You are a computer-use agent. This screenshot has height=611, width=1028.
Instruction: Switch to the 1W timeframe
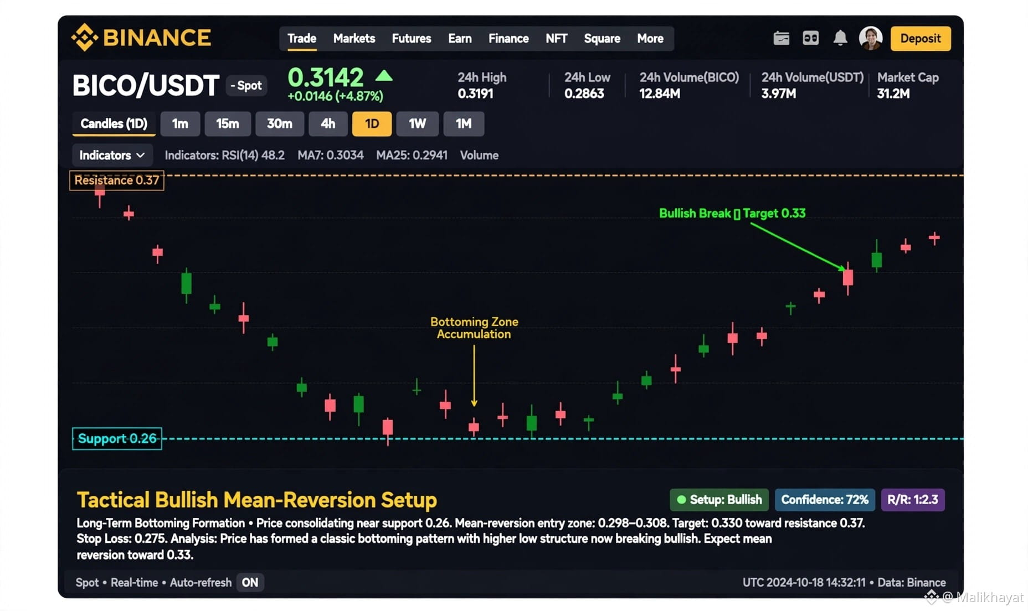coord(418,123)
